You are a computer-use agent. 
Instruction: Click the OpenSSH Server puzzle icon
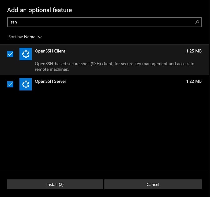tap(26, 84)
